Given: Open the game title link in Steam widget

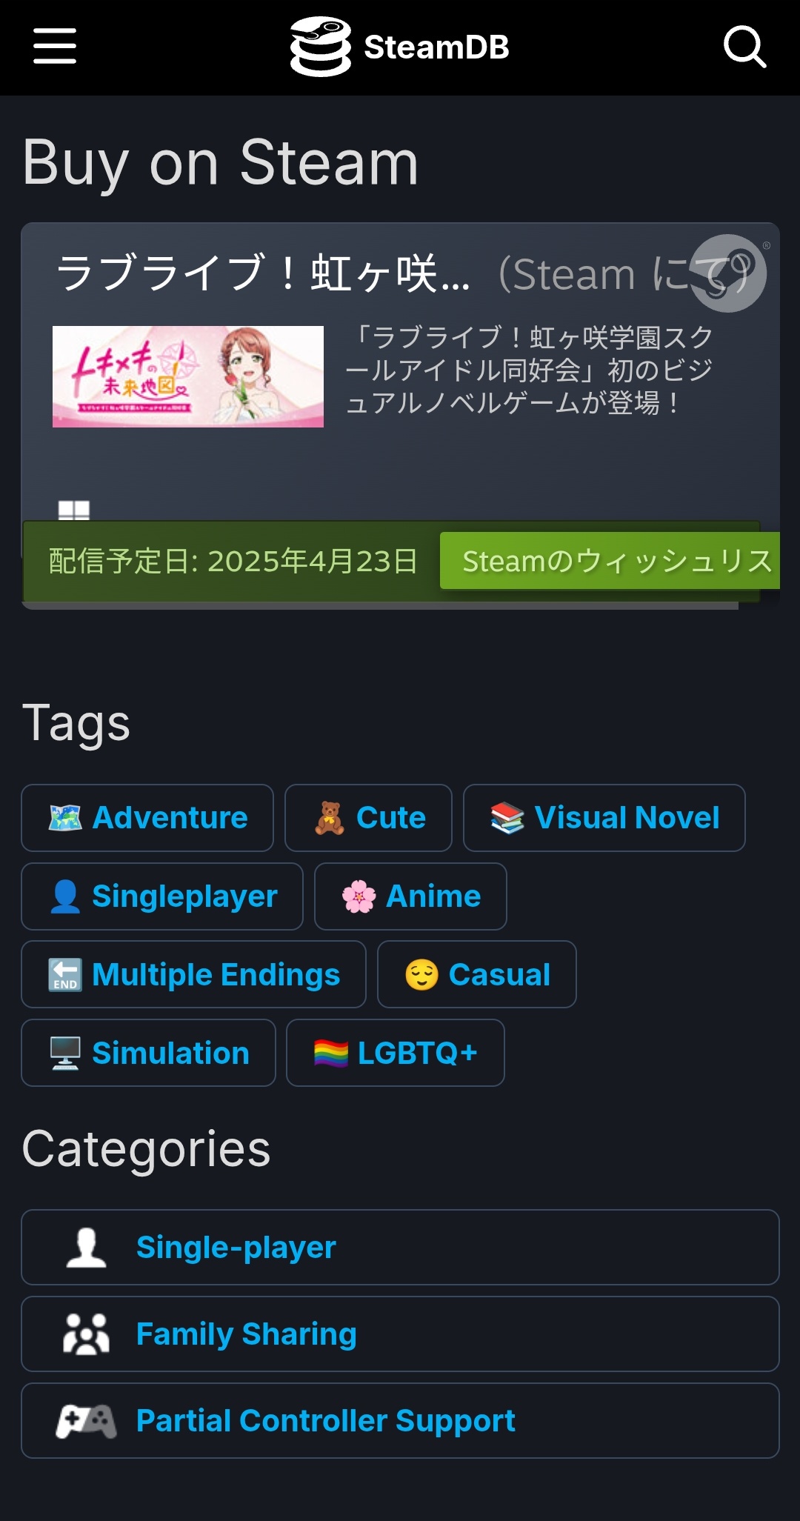Looking at the screenshot, I should click(264, 273).
